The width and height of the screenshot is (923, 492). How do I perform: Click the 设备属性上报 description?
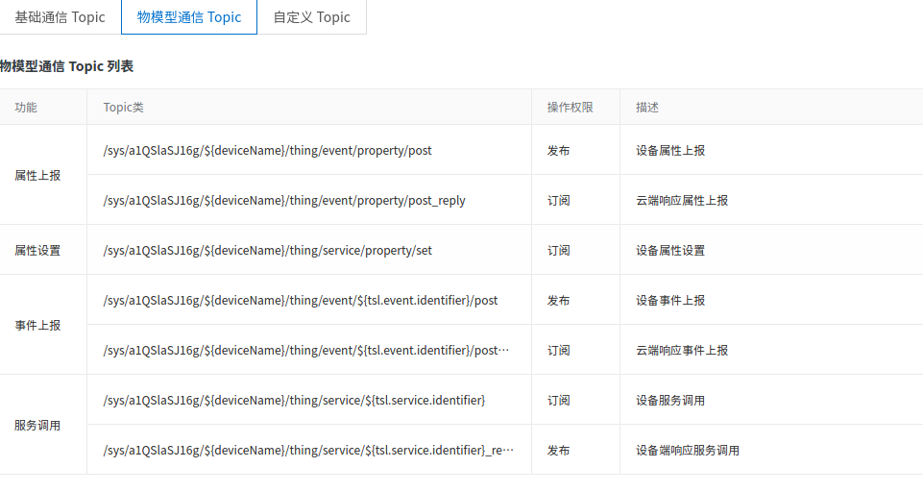point(669,151)
